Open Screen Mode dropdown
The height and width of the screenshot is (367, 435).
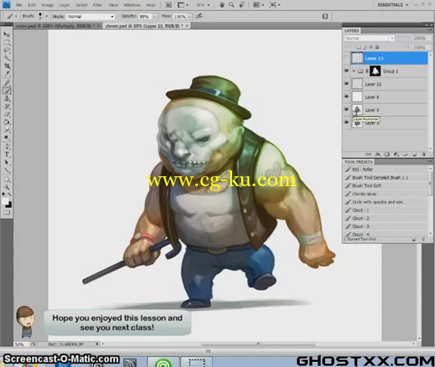275,5
